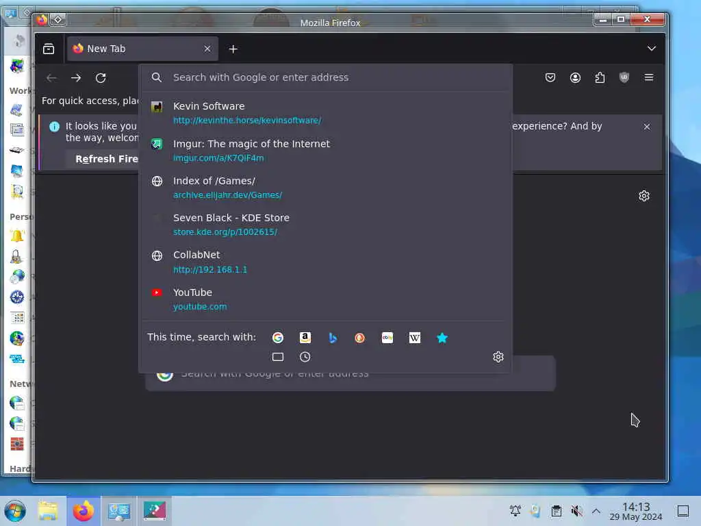701x526 pixels.
Task: Select Seven Black - KDE Store suggestion
Action: point(325,225)
